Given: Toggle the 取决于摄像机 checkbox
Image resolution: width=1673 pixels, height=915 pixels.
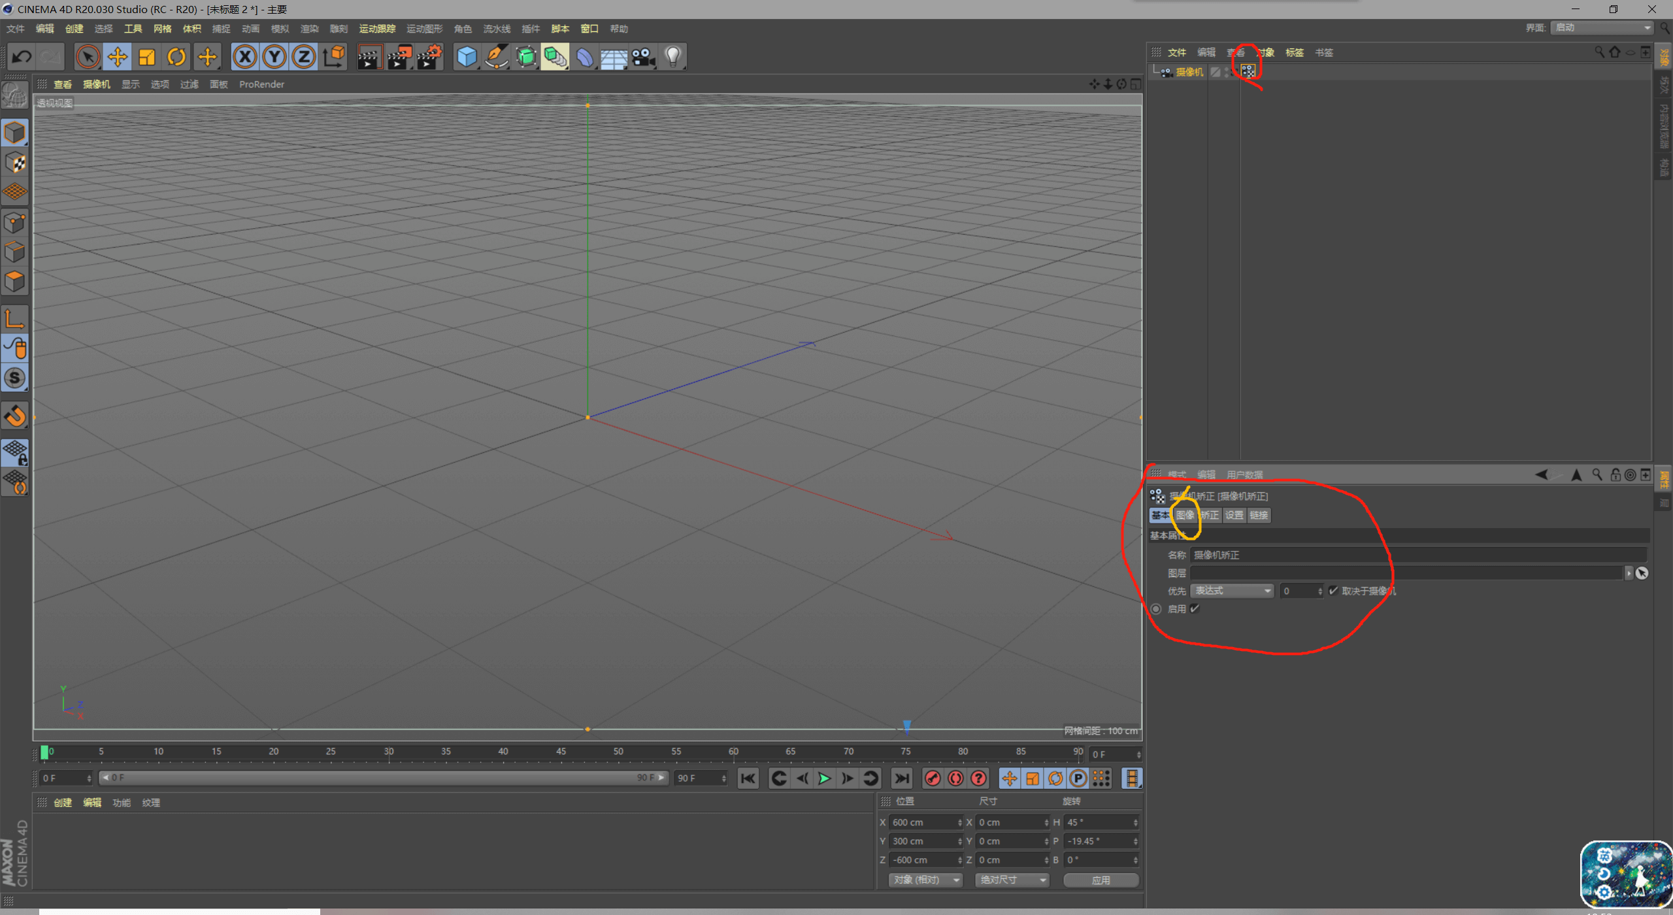Looking at the screenshot, I should [x=1333, y=591].
